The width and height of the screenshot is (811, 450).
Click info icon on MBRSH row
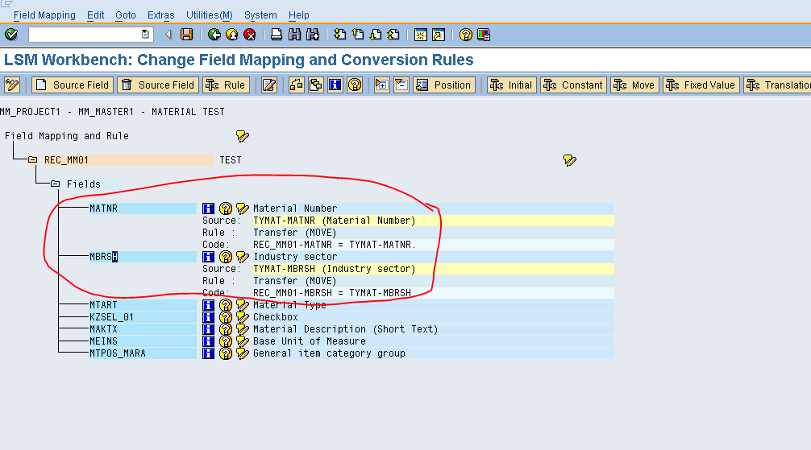click(208, 257)
